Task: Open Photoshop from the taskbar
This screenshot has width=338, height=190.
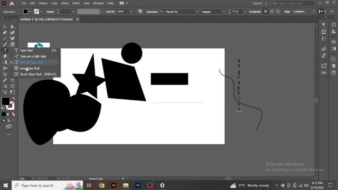Action: coord(138,185)
